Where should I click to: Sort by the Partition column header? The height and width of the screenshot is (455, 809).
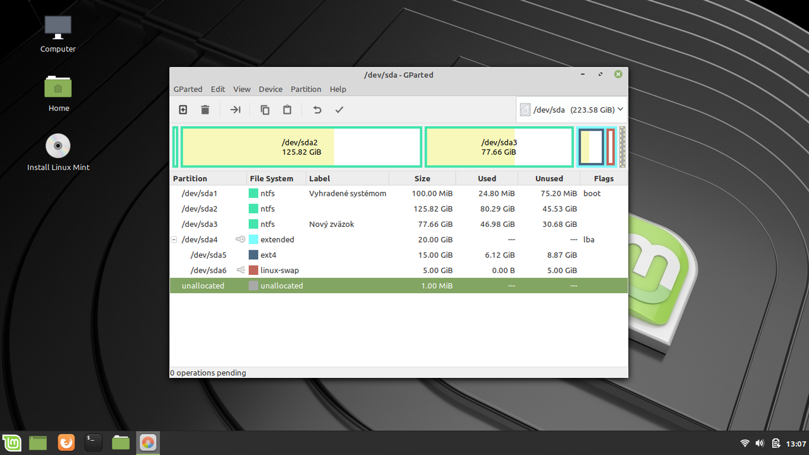(x=209, y=178)
